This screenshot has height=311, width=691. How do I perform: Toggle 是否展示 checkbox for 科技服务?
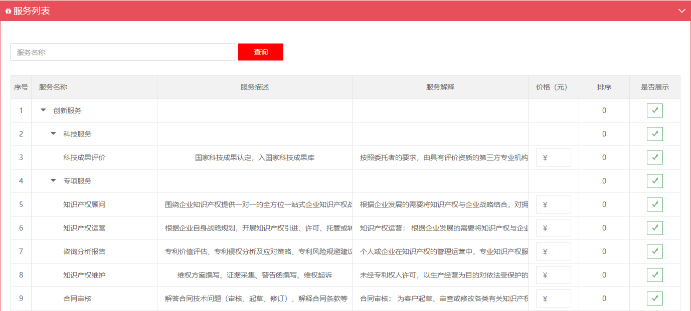click(655, 134)
